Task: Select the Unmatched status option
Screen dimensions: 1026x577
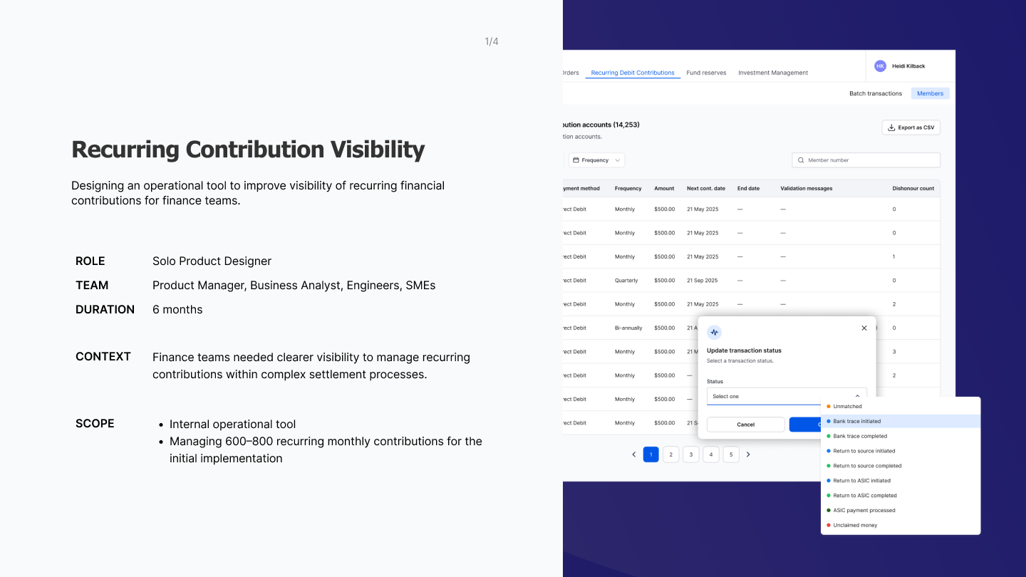Action: pyautogui.click(x=901, y=406)
